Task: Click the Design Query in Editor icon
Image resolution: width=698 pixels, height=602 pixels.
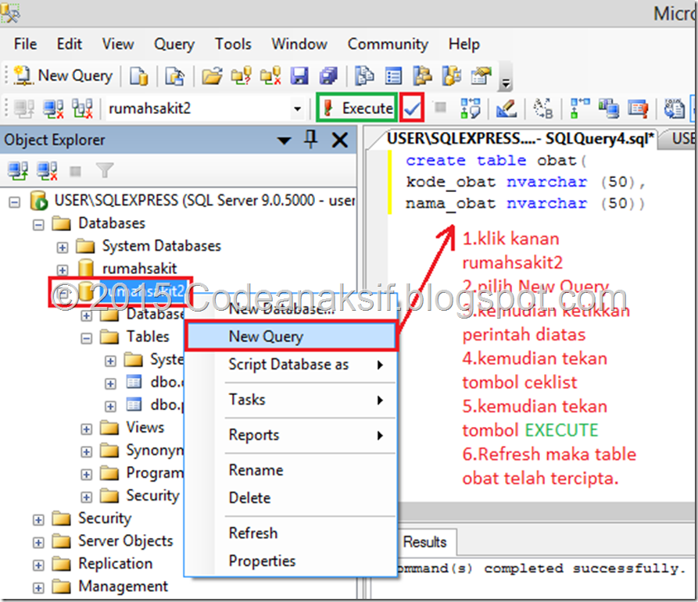Action: [x=506, y=109]
